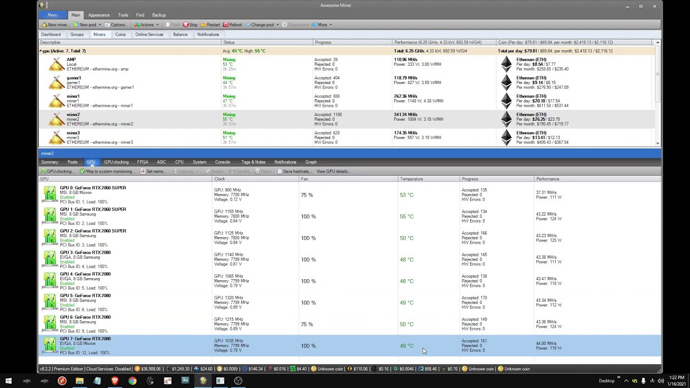Click the Stop miner button
Screen dimensions: 690x388
[x=190, y=25]
